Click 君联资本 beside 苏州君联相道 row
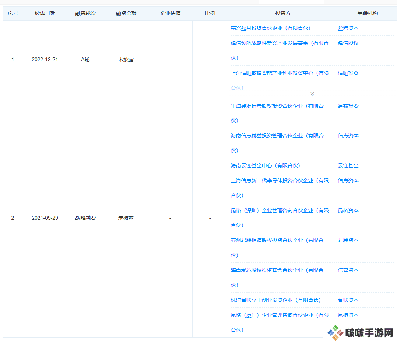 tap(348, 240)
